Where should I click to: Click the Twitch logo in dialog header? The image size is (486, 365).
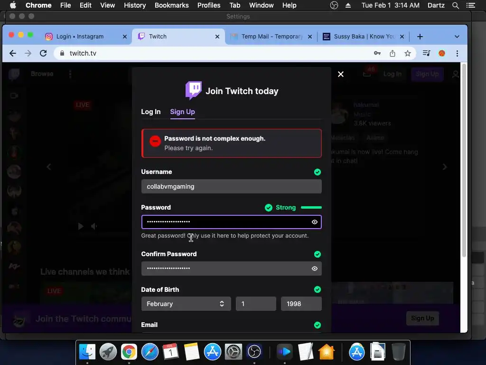click(x=194, y=91)
